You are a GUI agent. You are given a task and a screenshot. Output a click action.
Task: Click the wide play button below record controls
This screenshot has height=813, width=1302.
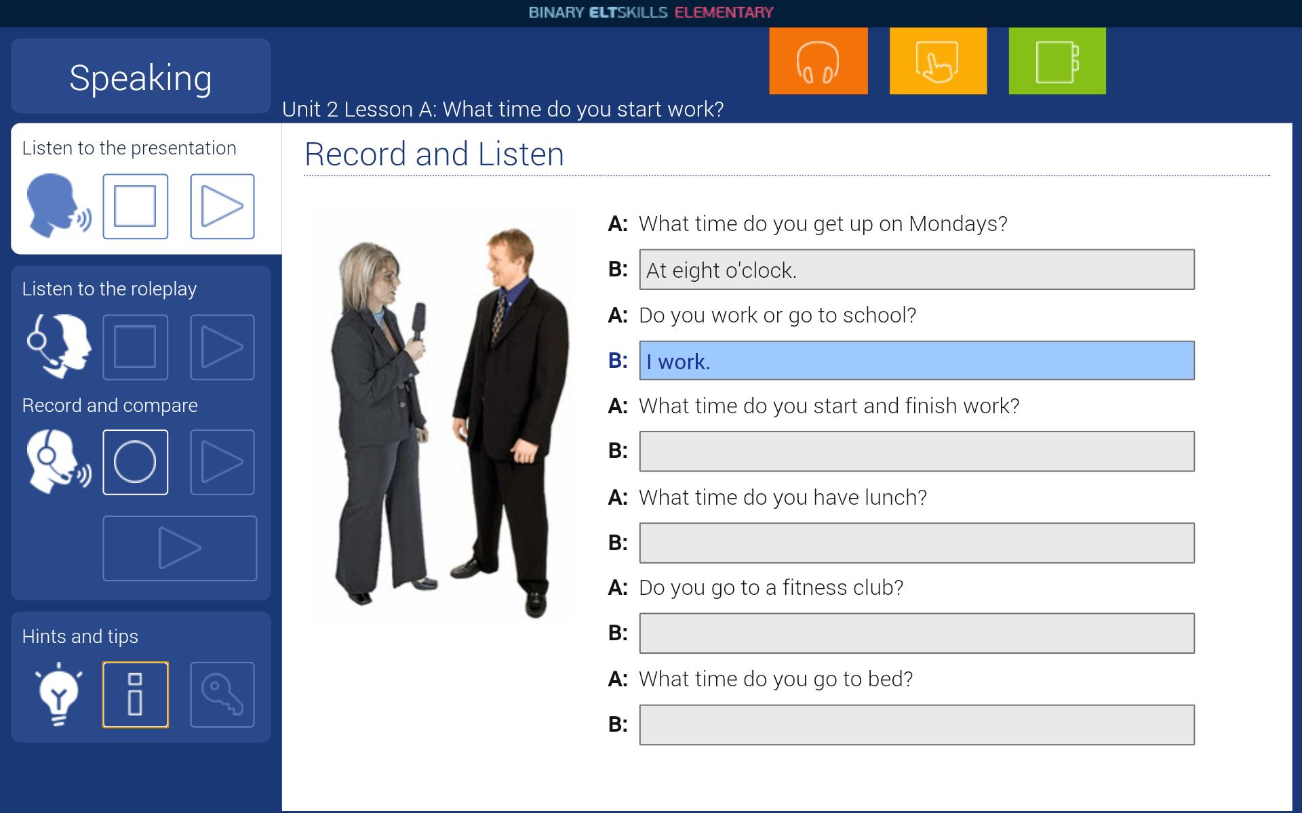click(x=180, y=548)
